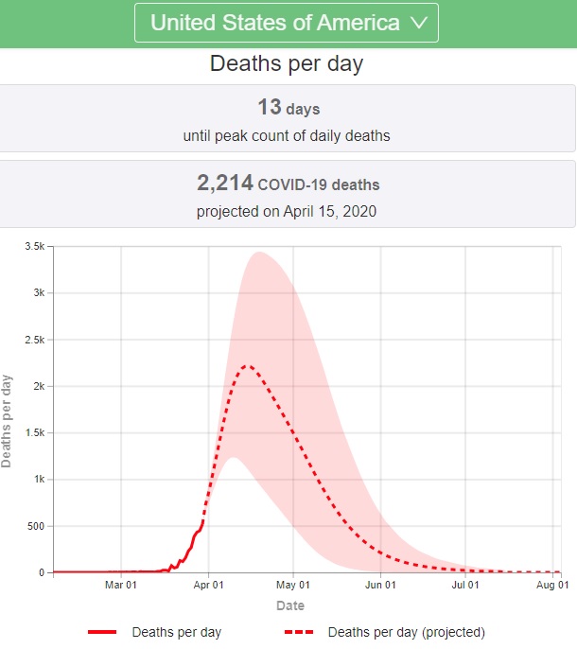Select the "2,214 COVID-19 deaths" projection card
577x649 pixels.
click(287, 195)
